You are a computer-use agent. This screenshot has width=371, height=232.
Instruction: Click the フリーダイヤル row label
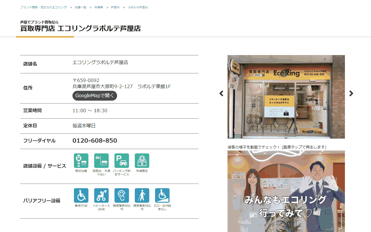(x=39, y=141)
